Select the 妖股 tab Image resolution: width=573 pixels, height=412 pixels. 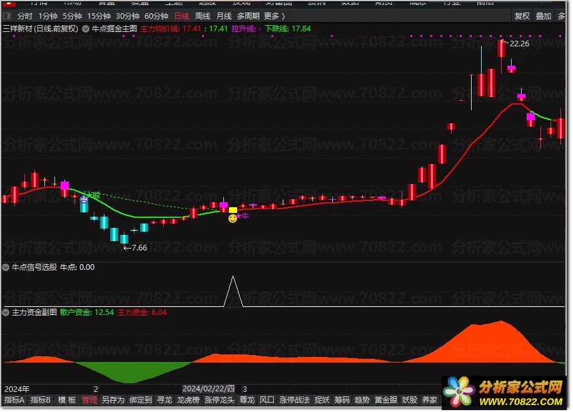pyautogui.click(x=410, y=400)
